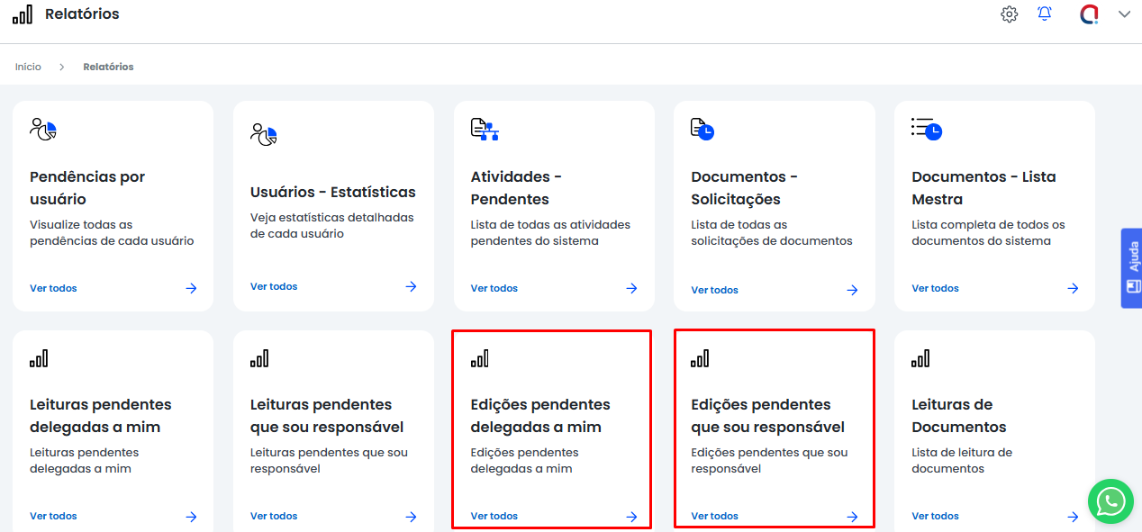The width and height of the screenshot is (1142, 532).
Task: Expand the user account dropdown chevron
Action: (x=1124, y=14)
